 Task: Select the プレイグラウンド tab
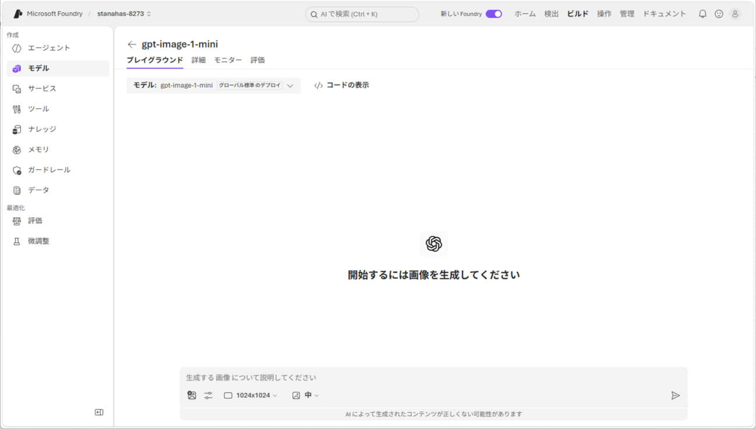pos(155,60)
